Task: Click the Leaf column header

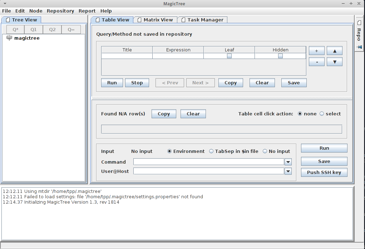Action: coord(229,50)
